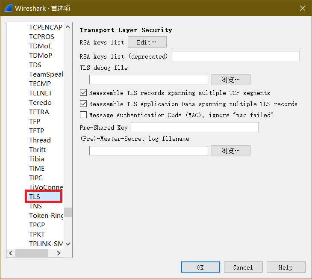Click the Master-Secret log filename field
The image size is (312, 279).
click(x=148, y=151)
